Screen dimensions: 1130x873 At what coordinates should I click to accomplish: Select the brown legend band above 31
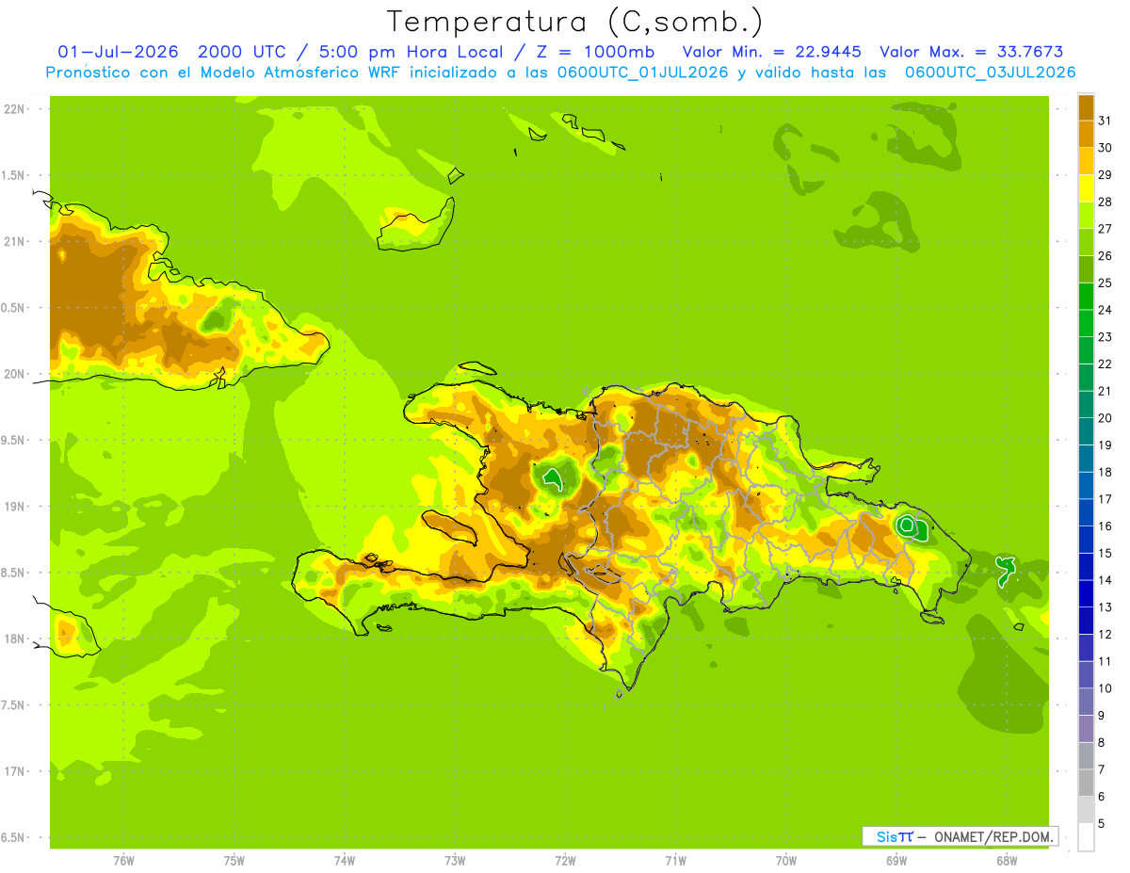[x=1086, y=106]
